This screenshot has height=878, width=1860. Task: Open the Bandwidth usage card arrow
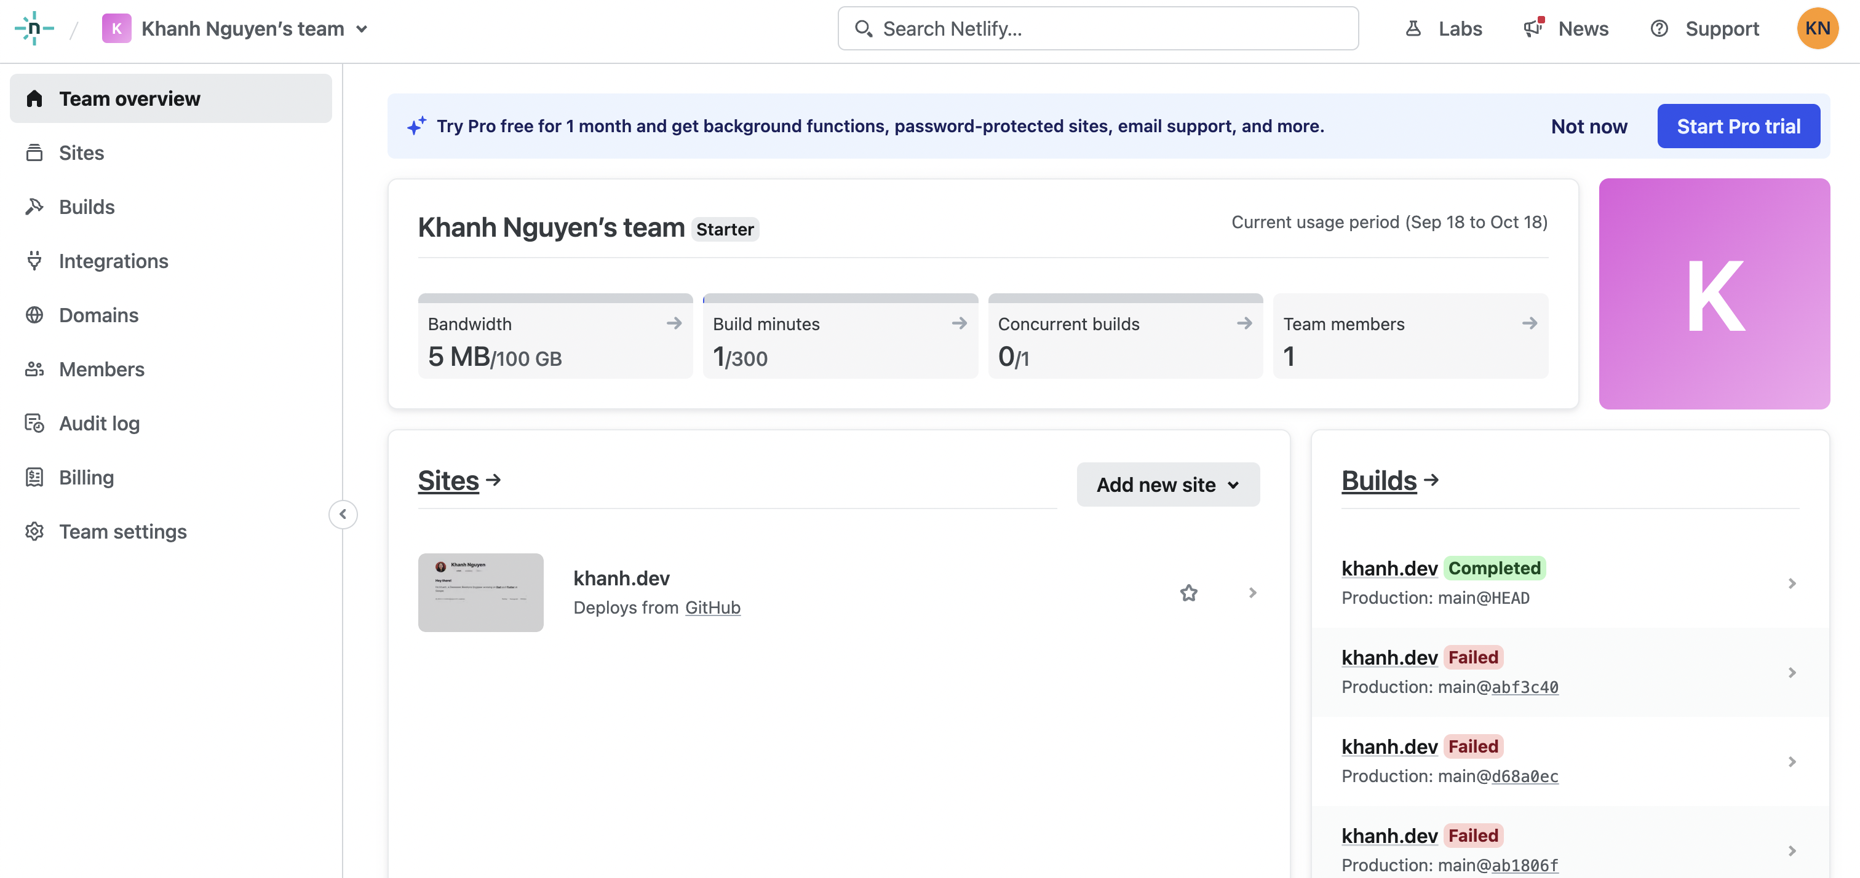coord(674,323)
